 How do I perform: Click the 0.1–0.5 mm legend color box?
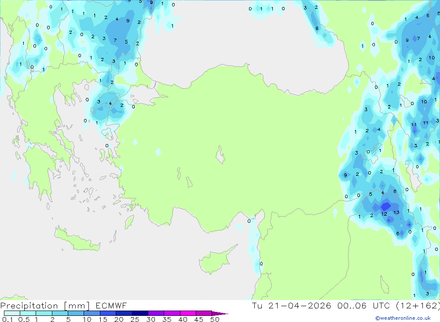(x=12, y=313)
